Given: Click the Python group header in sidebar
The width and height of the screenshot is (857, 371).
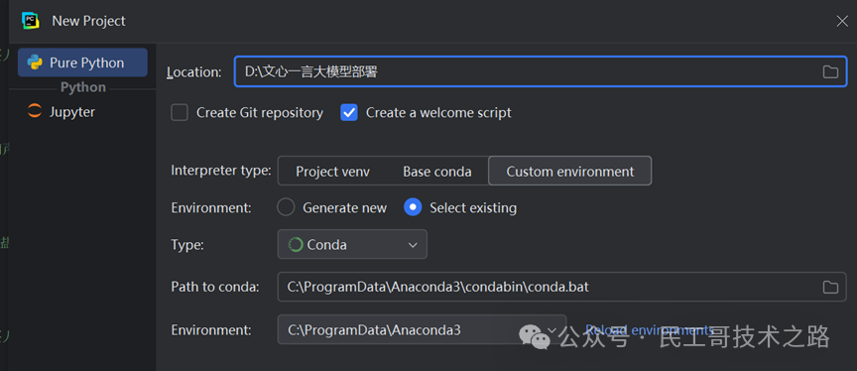Looking at the screenshot, I should (x=83, y=87).
